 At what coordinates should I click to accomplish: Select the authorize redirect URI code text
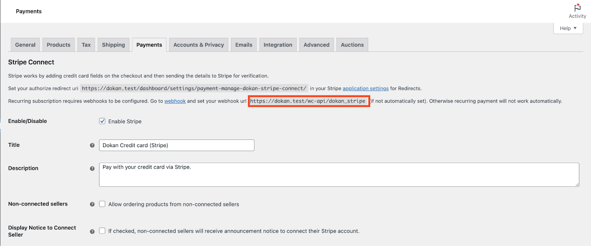pos(194,89)
